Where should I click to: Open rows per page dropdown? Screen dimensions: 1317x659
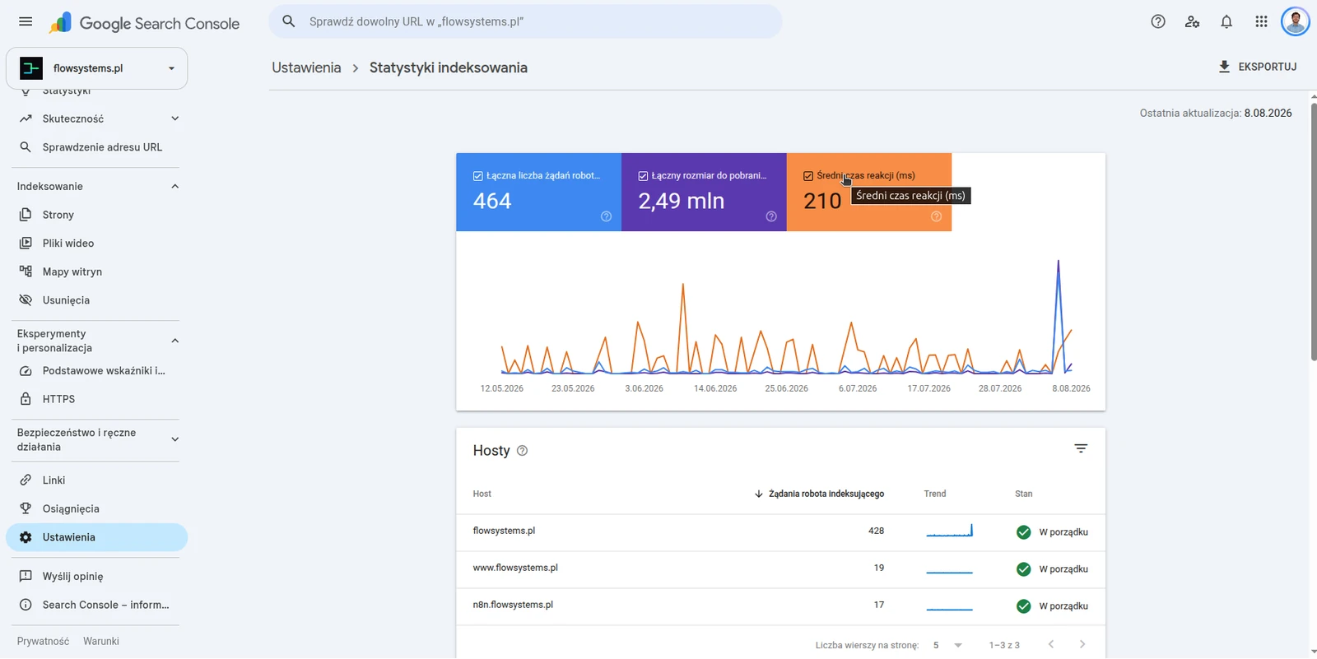click(x=948, y=646)
